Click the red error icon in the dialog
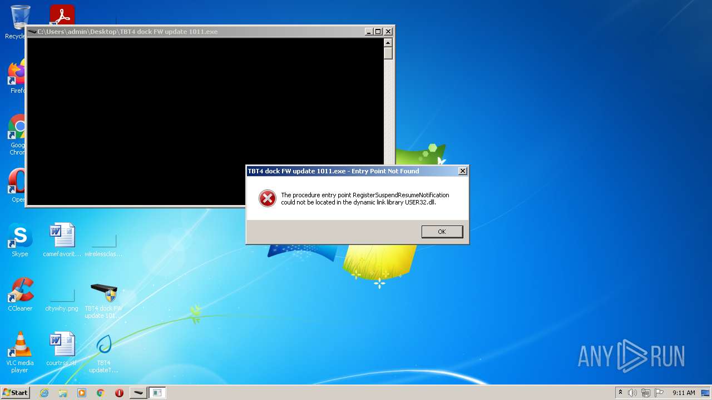The width and height of the screenshot is (712, 400). (268, 198)
